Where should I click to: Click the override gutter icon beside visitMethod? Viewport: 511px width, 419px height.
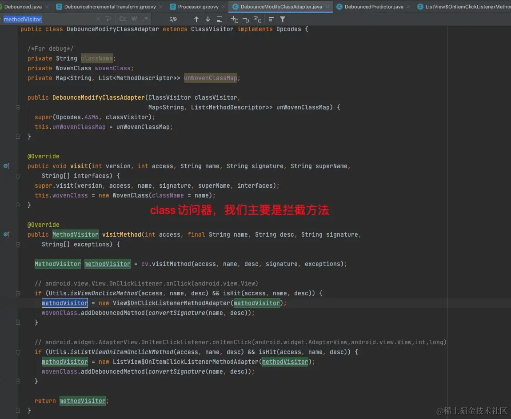pyautogui.click(x=7, y=234)
